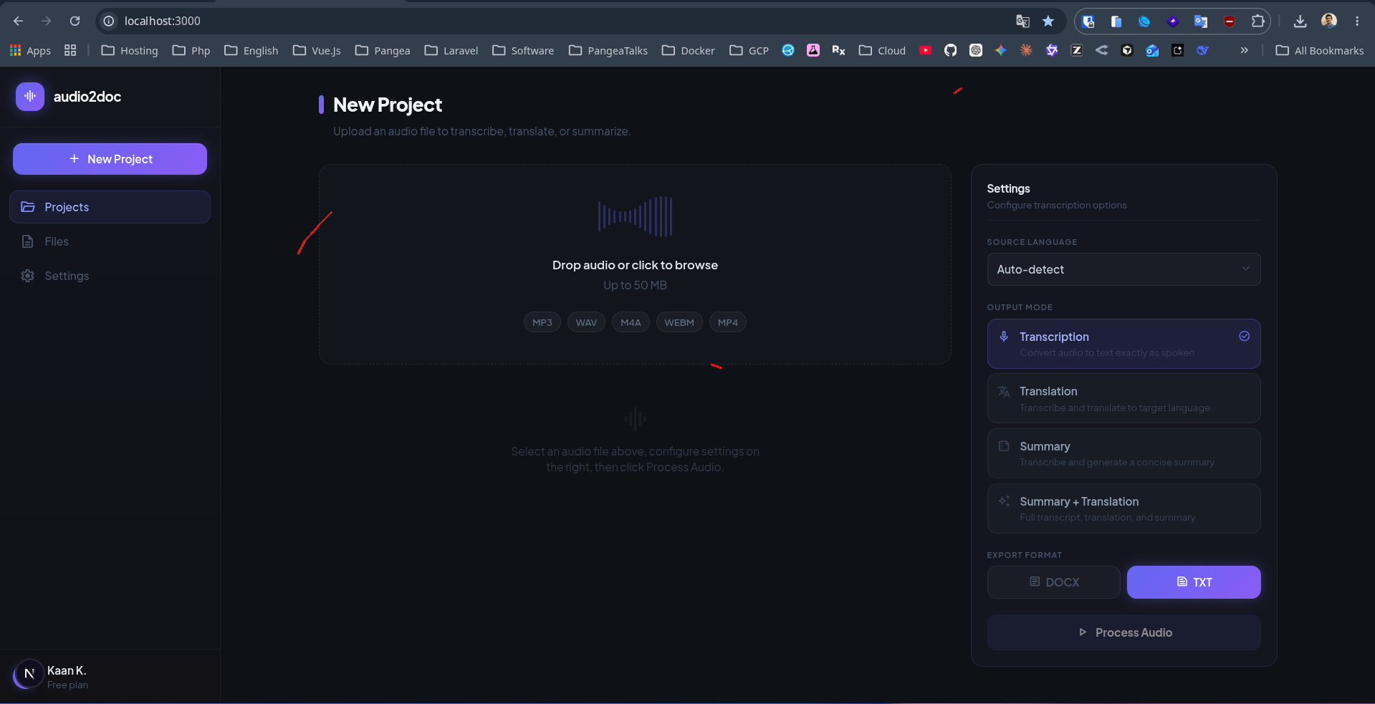The height and width of the screenshot is (704, 1375).
Task: Open the Cloud bookmark folder
Action: [x=883, y=50]
